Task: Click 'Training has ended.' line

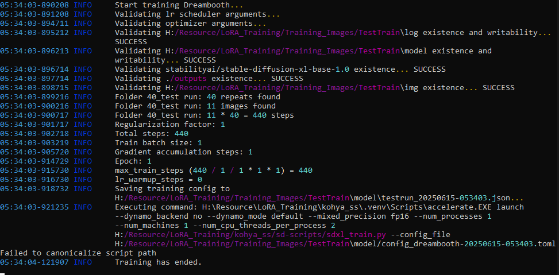Action: click(x=159, y=262)
